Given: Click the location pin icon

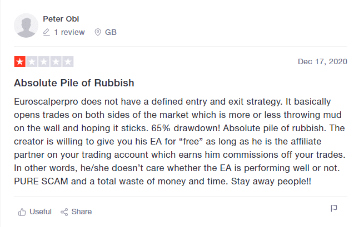Looking at the screenshot, I should (98, 32).
